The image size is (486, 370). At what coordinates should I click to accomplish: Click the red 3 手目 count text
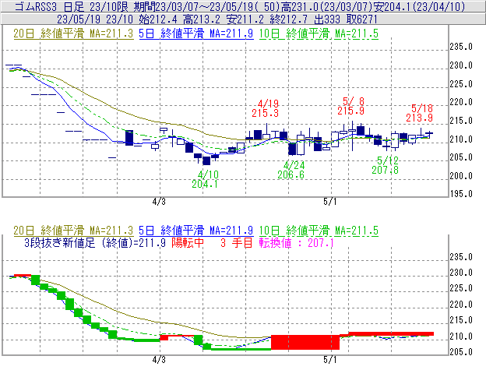click(x=237, y=242)
